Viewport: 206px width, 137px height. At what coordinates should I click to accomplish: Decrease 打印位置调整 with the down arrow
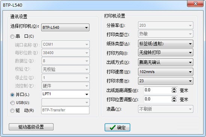(x=174, y=100)
